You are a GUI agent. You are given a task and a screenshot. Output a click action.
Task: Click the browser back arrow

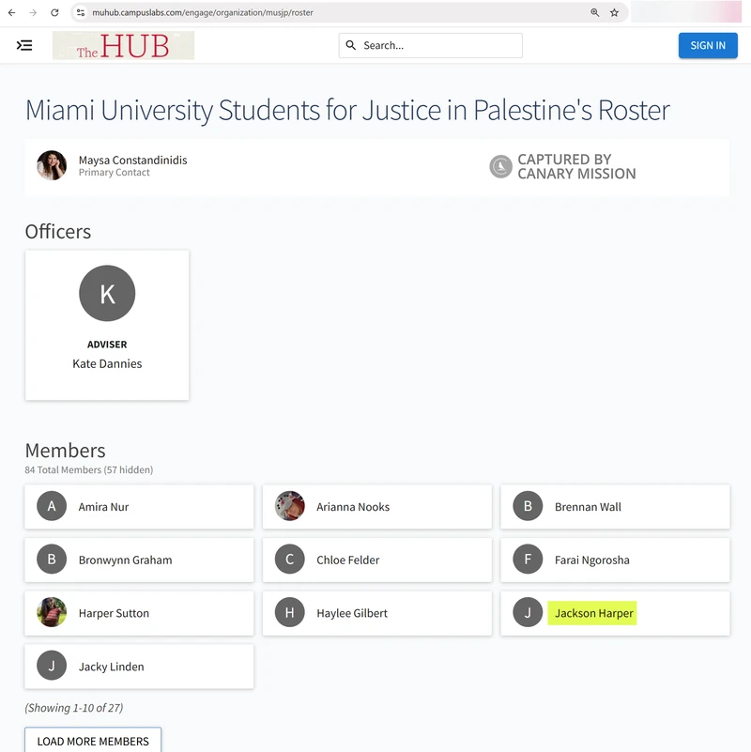[x=12, y=12]
